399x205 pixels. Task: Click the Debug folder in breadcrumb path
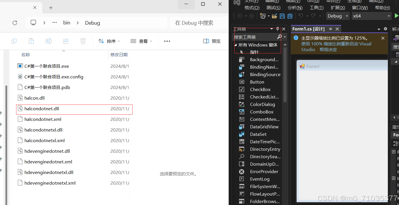(x=93, y=23)
